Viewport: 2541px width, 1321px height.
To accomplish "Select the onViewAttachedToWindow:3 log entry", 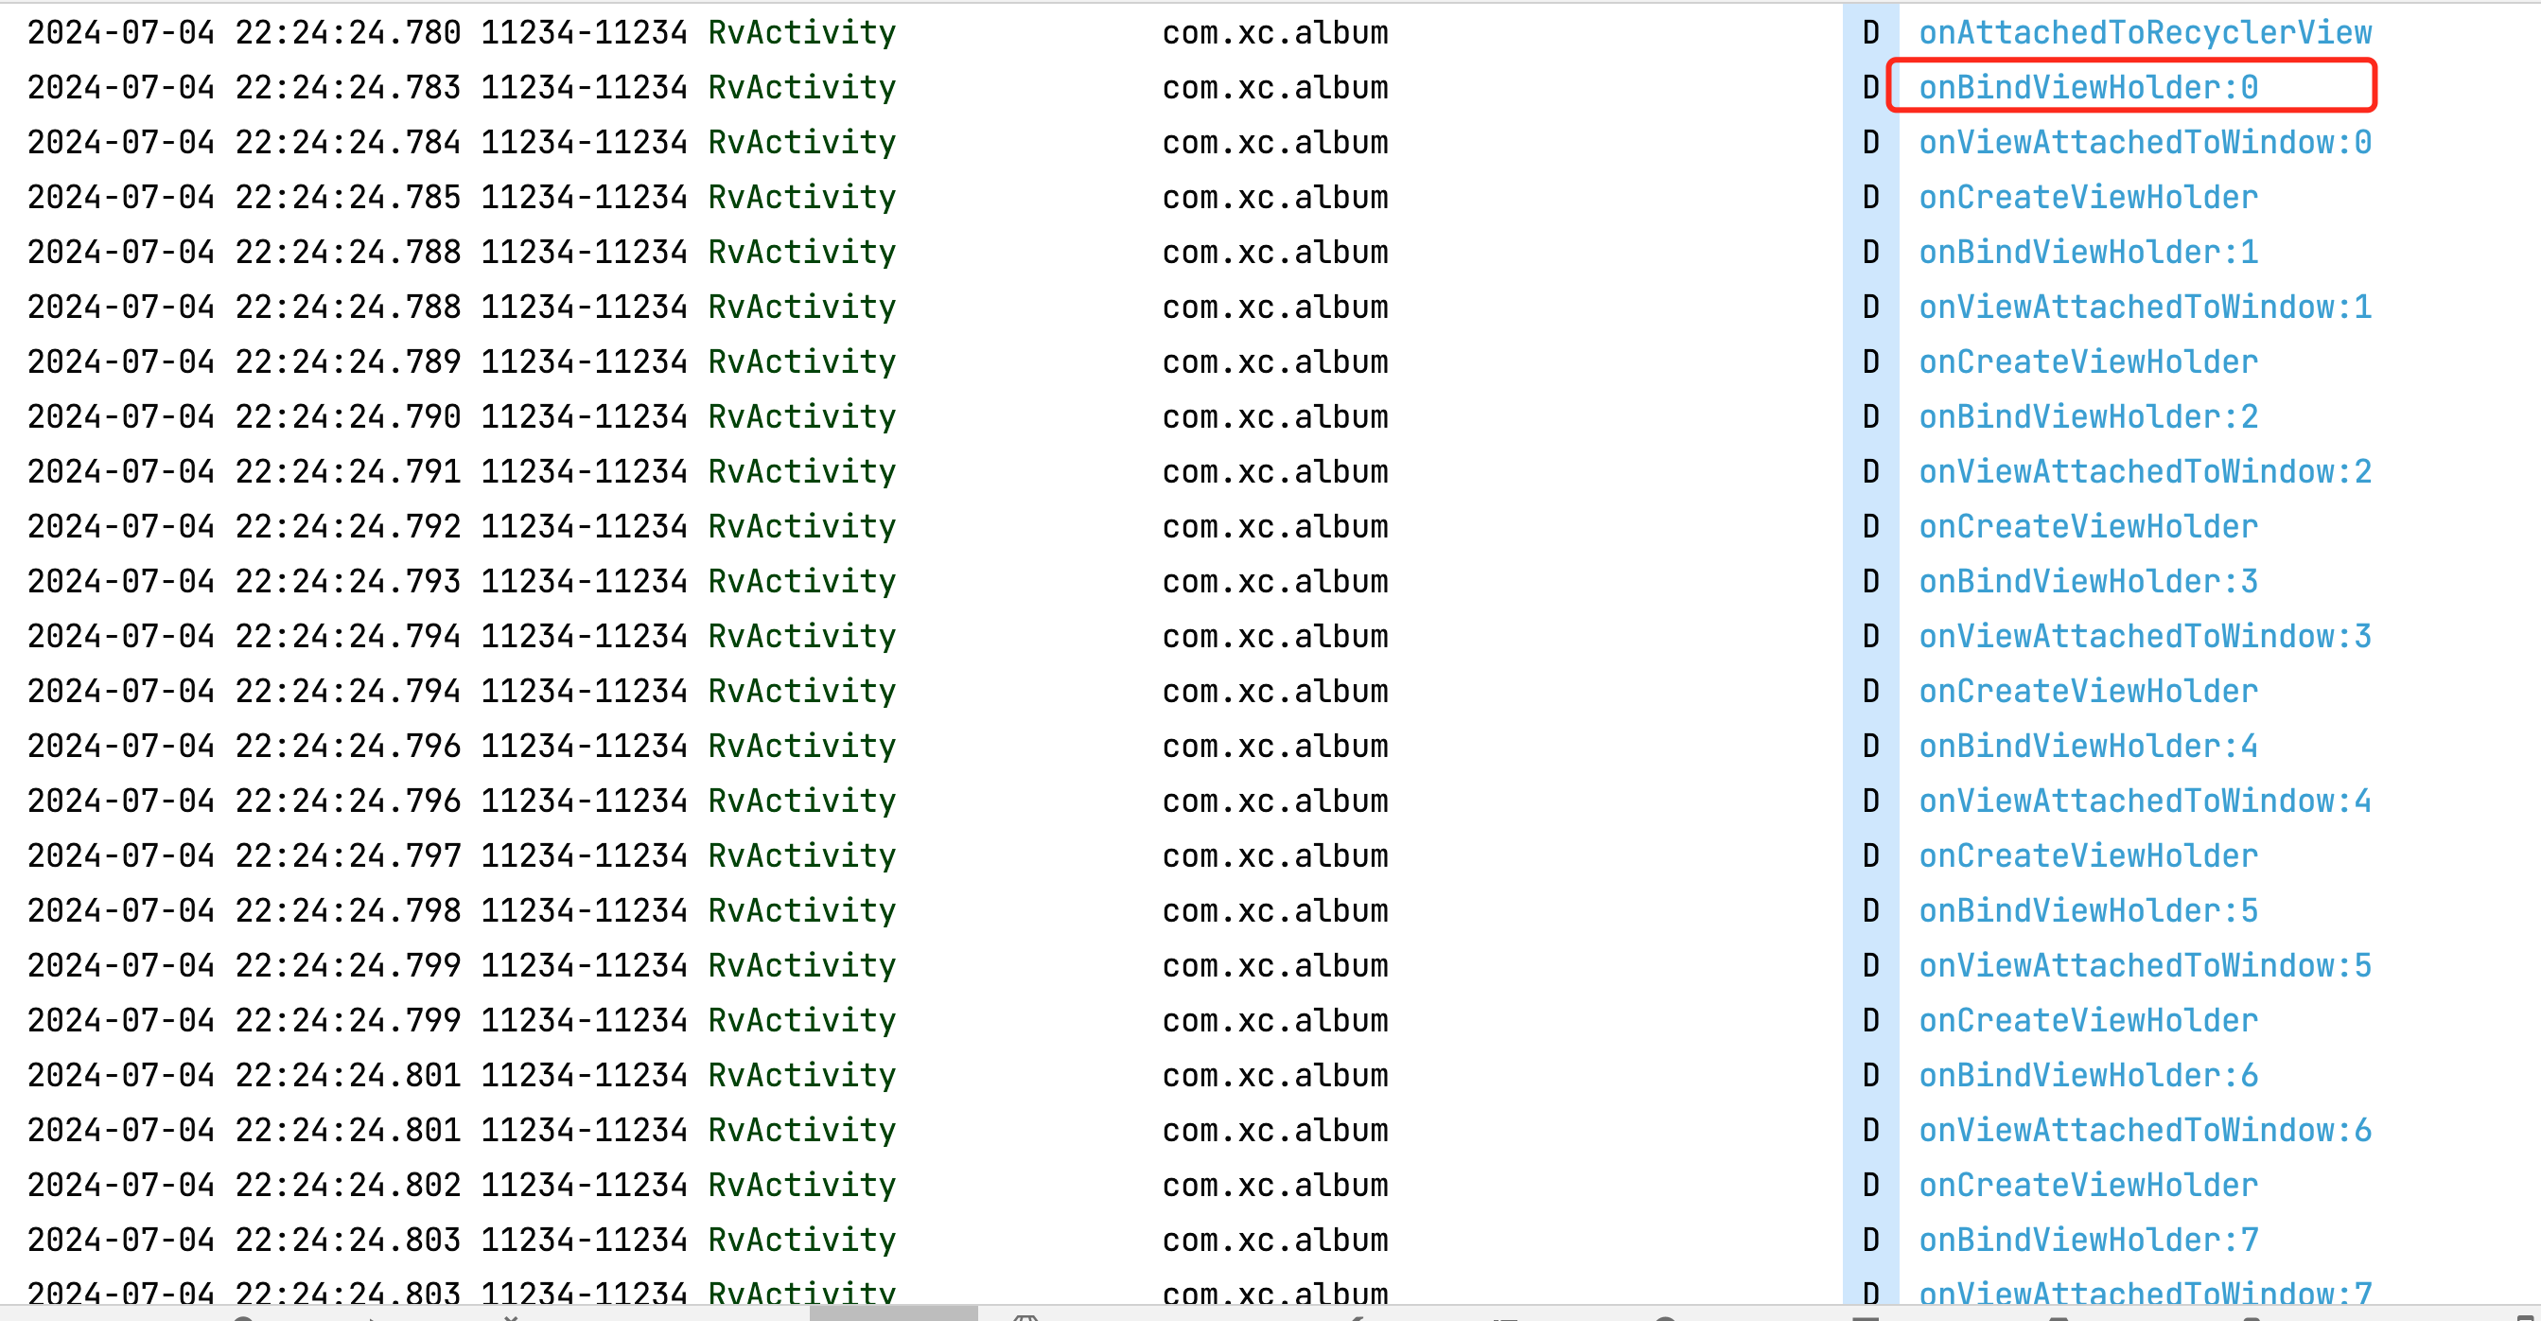I will tap(2145, 637).
